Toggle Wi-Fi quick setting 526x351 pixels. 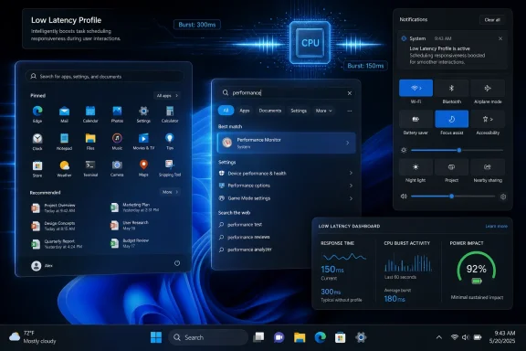click(416, 88)
